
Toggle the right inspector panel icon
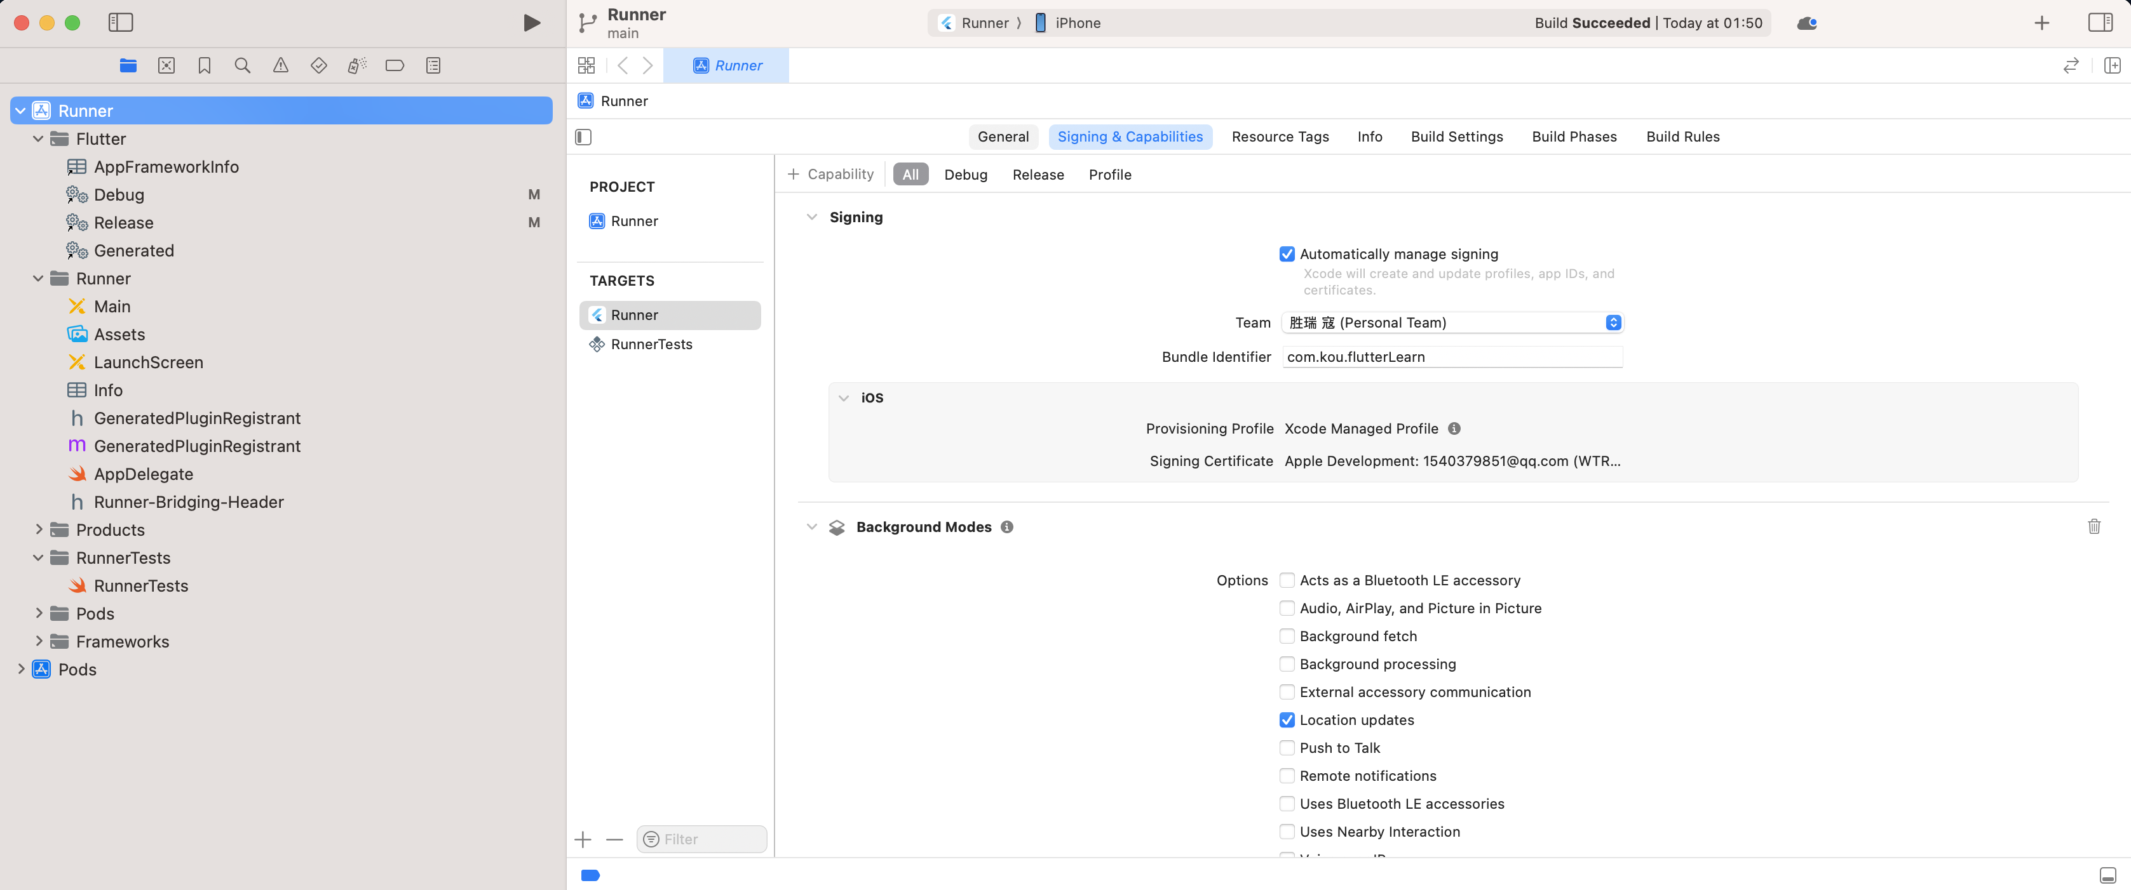pos(2100,23)
